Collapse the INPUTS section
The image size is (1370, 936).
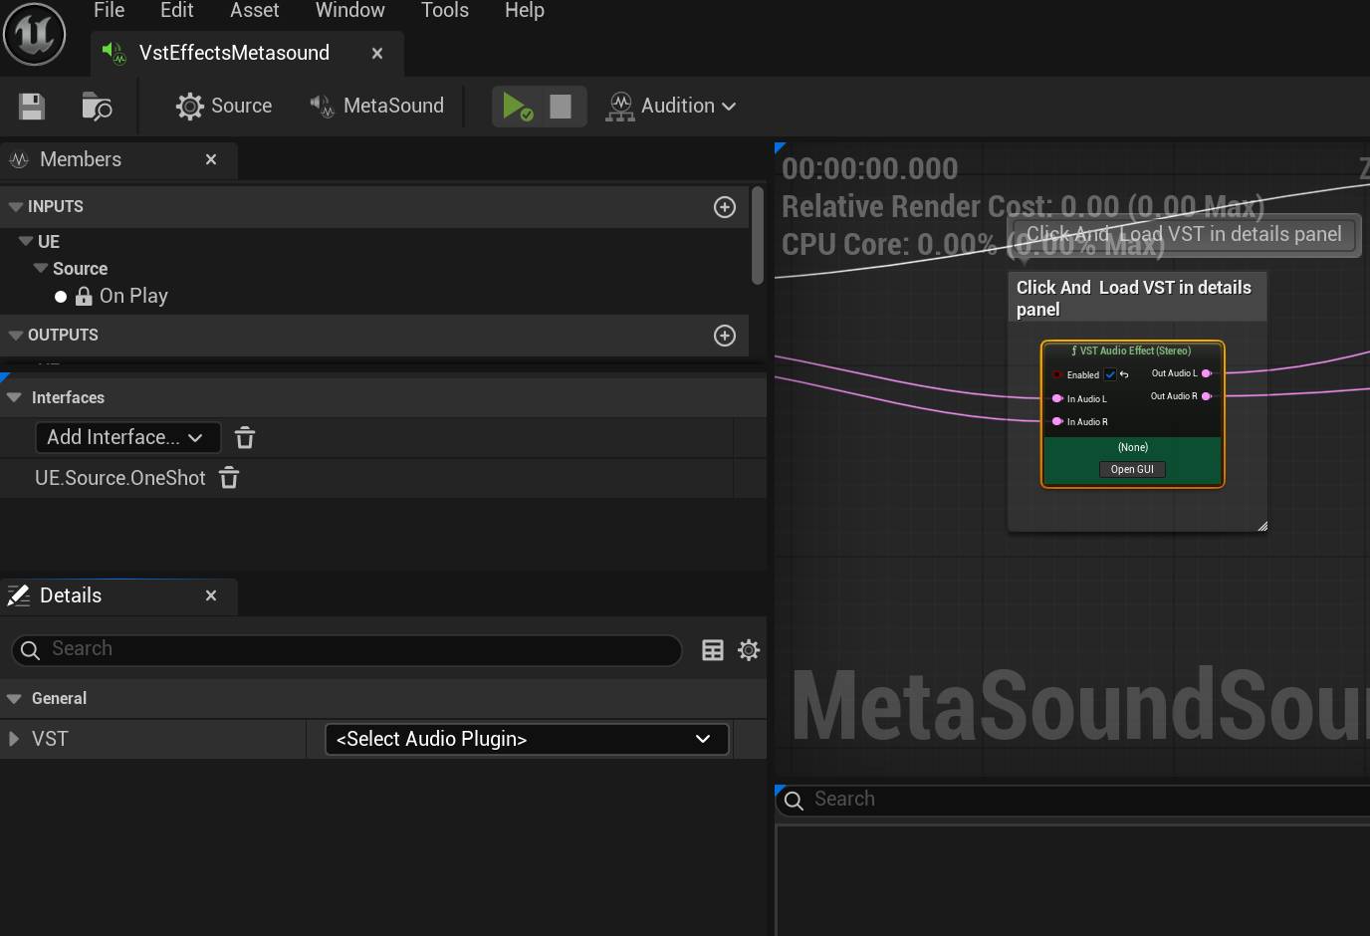click(15, 206)
